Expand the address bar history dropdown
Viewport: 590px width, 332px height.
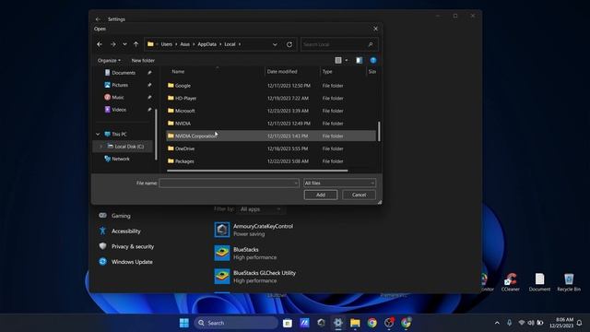275,44
